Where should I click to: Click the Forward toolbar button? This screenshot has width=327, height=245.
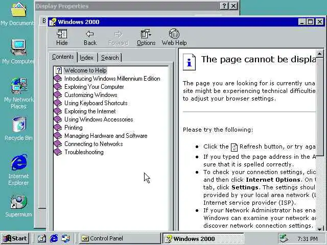[x=118, y=38]
